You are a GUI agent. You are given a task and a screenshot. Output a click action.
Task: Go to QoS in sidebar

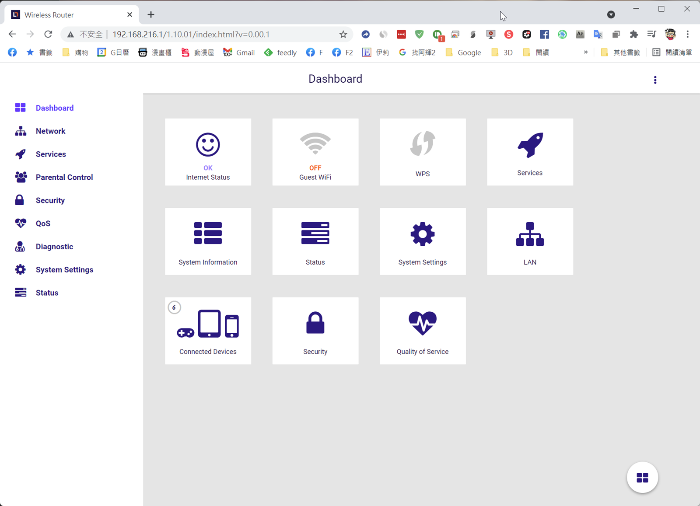pos(43,223)
